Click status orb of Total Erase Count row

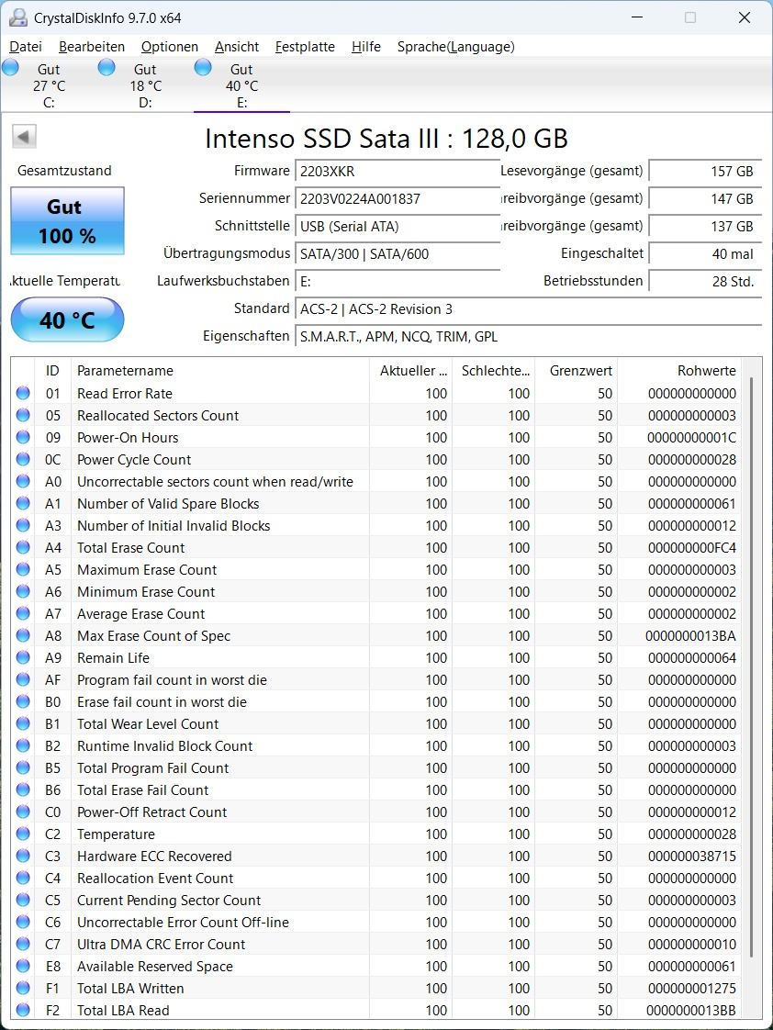(23, 547)
